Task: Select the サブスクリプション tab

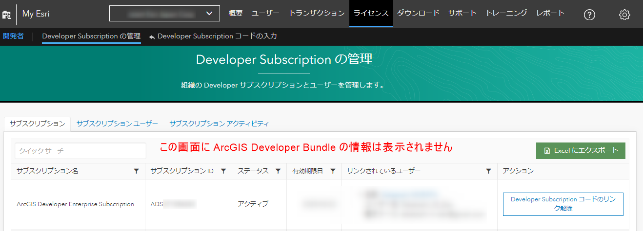Action: (37, 124)
